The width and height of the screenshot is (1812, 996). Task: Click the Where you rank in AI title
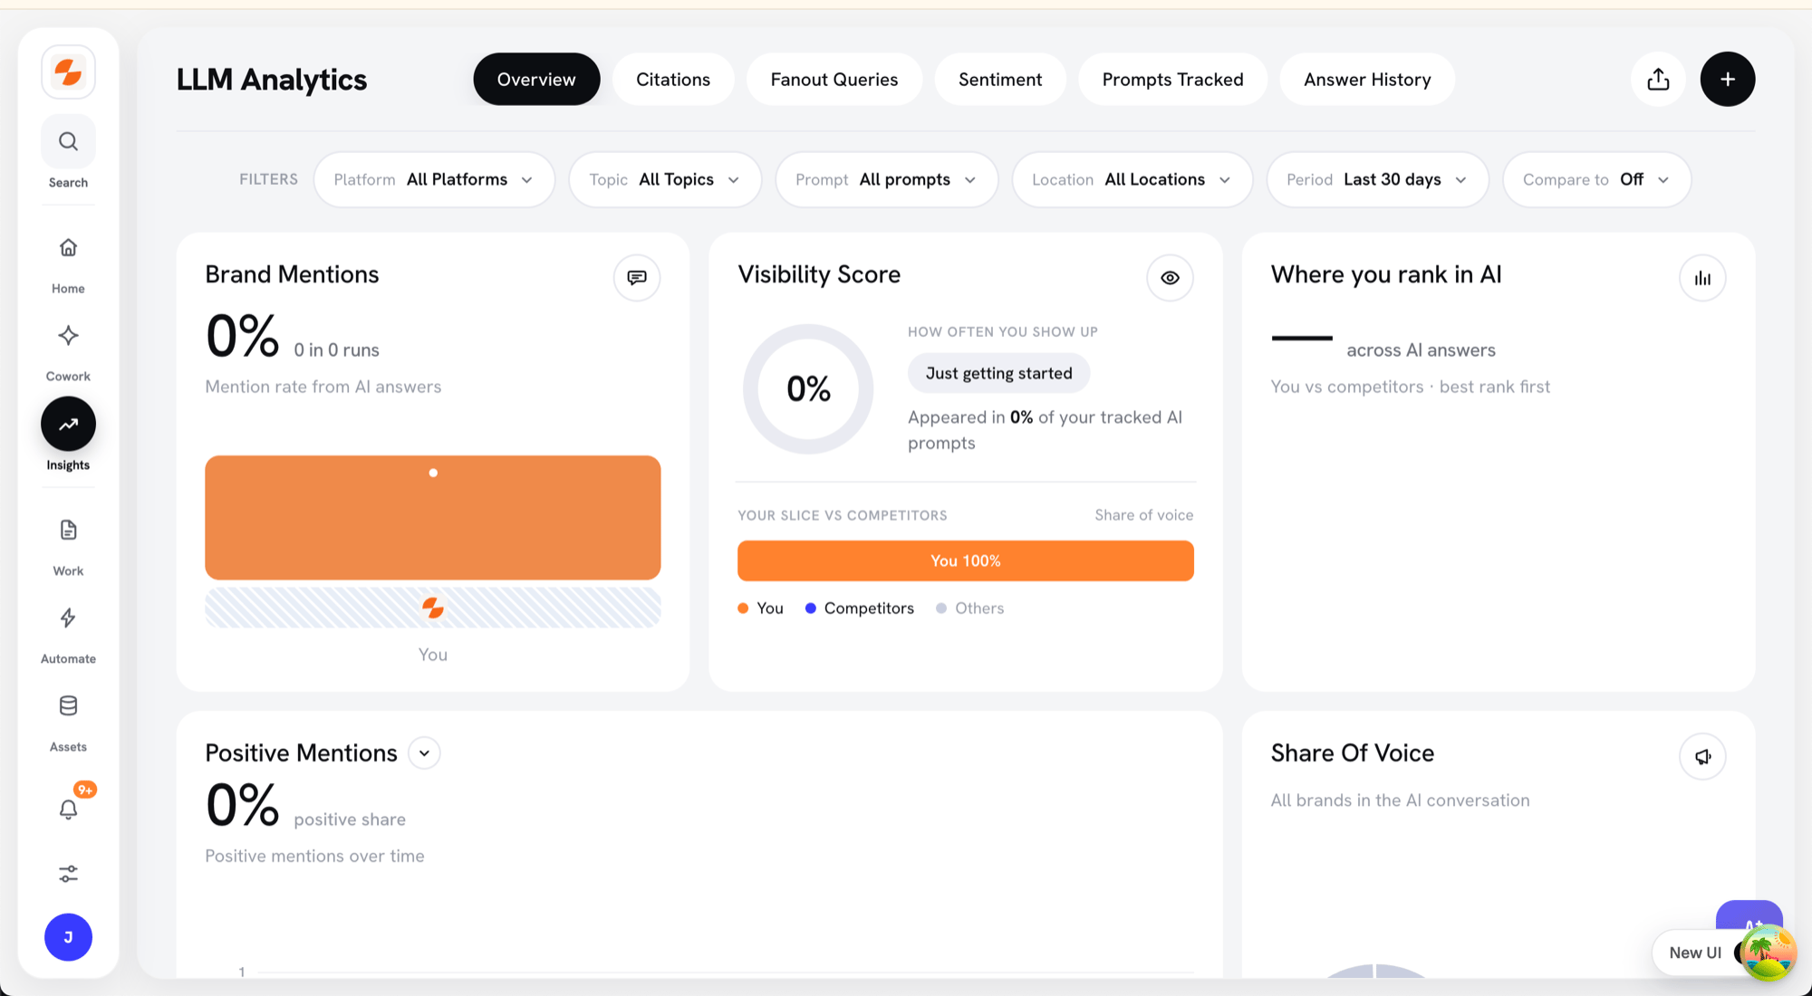(1386, 274)
